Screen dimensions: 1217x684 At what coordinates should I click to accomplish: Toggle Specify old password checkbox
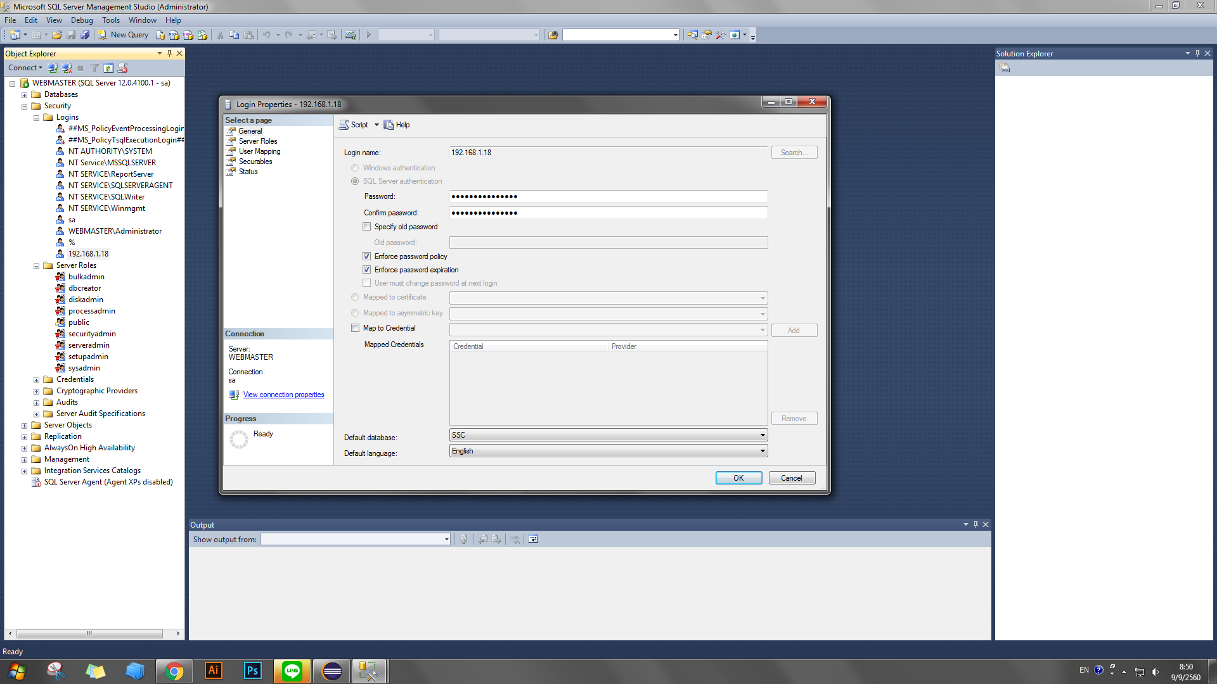point(366,227)
